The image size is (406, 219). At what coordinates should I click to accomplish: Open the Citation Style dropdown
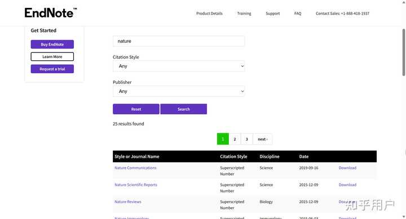(x=179, y=66)
